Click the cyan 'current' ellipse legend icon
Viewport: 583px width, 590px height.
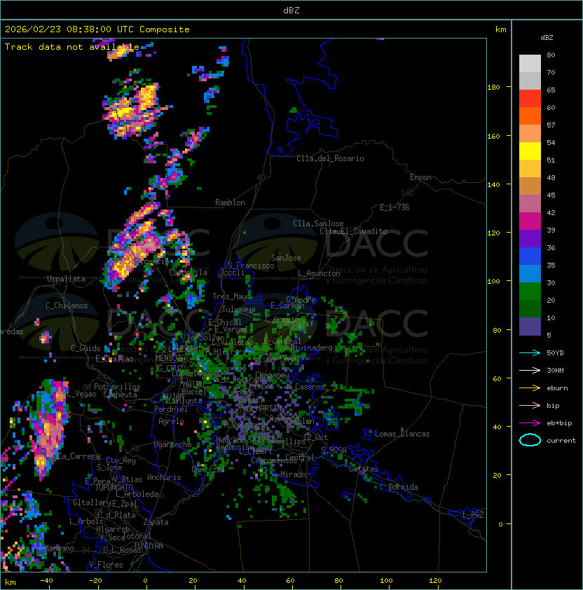point(530,440)
